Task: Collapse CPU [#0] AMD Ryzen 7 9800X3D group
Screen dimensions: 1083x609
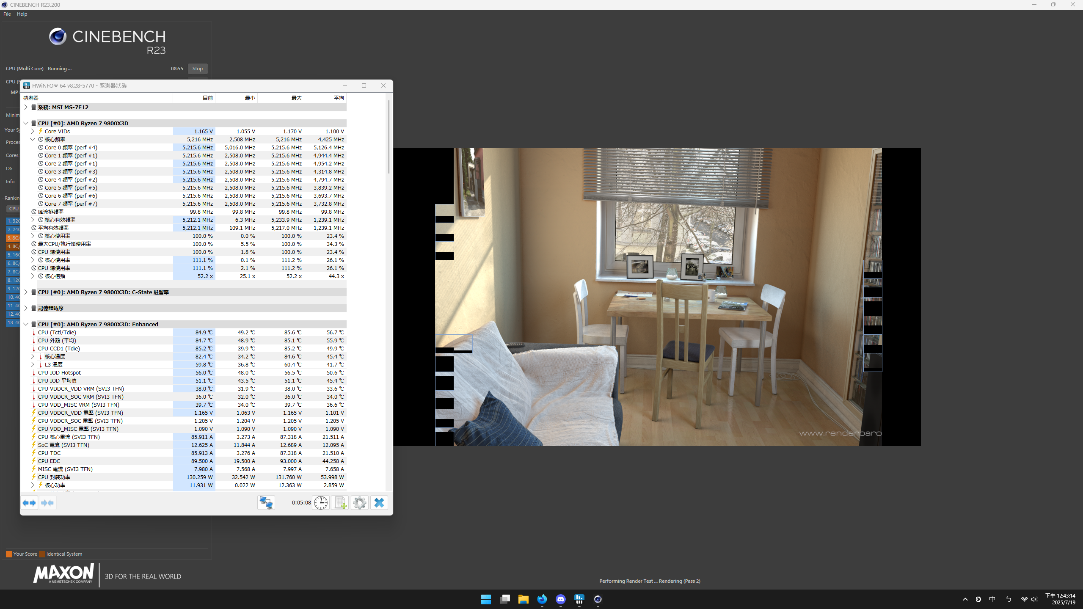Action: click(x=26, y=123)
